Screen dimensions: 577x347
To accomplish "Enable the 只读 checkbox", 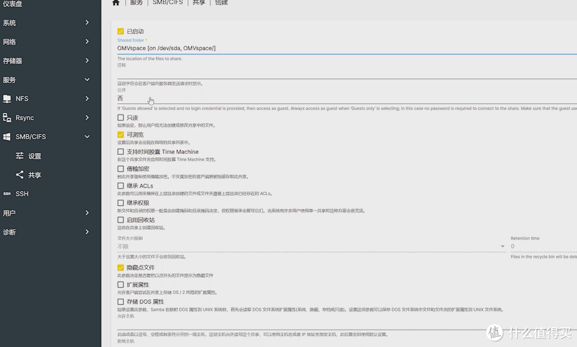I will click(120, 117).
